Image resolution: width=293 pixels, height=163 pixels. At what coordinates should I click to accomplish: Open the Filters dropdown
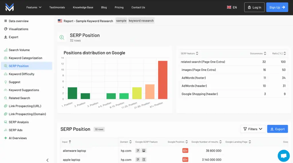[253, 129]
